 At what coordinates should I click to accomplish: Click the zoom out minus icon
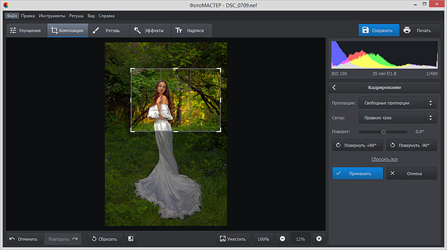(x=283, y=239)
